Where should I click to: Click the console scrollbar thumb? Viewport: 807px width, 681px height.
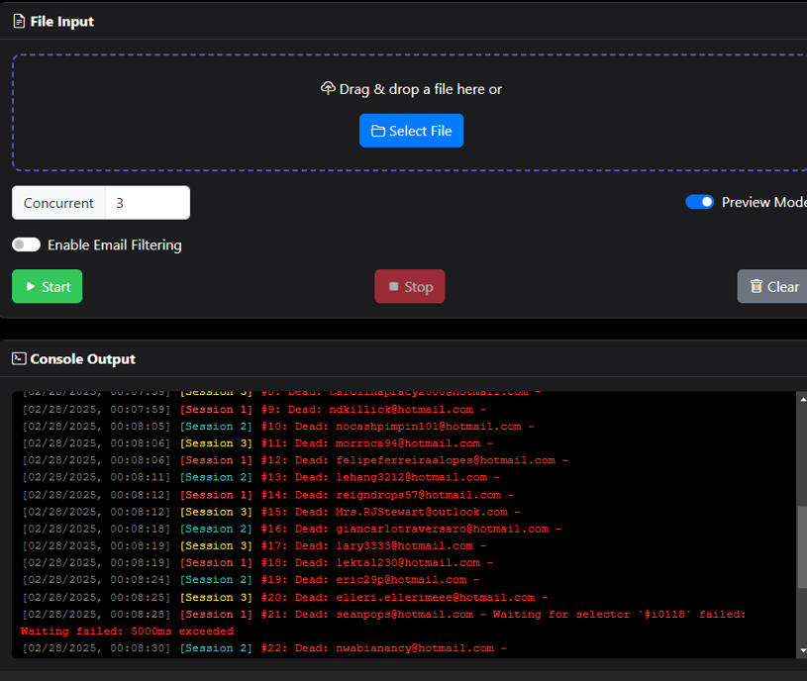(x=802, y=547)
